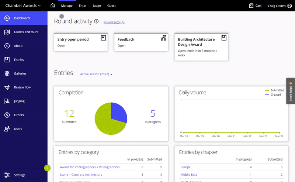Collapse the sidebar with green arrow
The image size is (295, 182).
47,168
